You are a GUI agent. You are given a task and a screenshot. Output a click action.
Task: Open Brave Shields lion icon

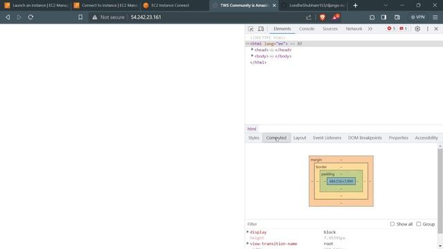323,17
